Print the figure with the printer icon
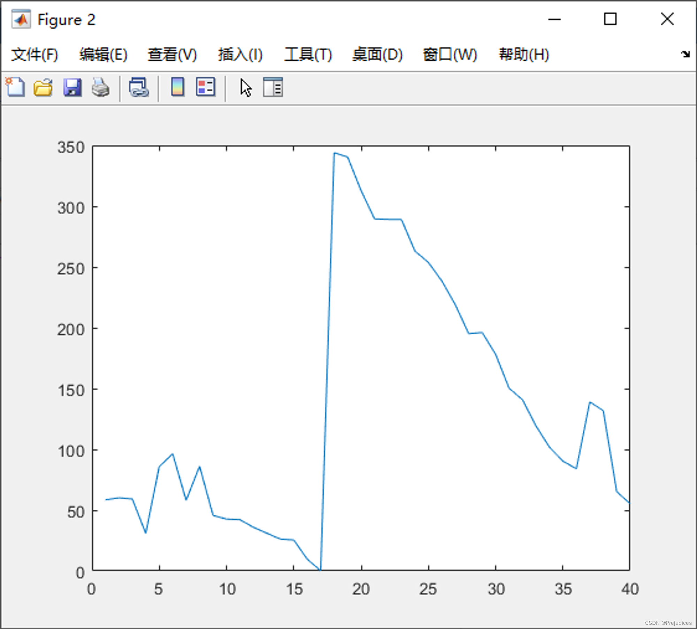 [x=101, y=87]
